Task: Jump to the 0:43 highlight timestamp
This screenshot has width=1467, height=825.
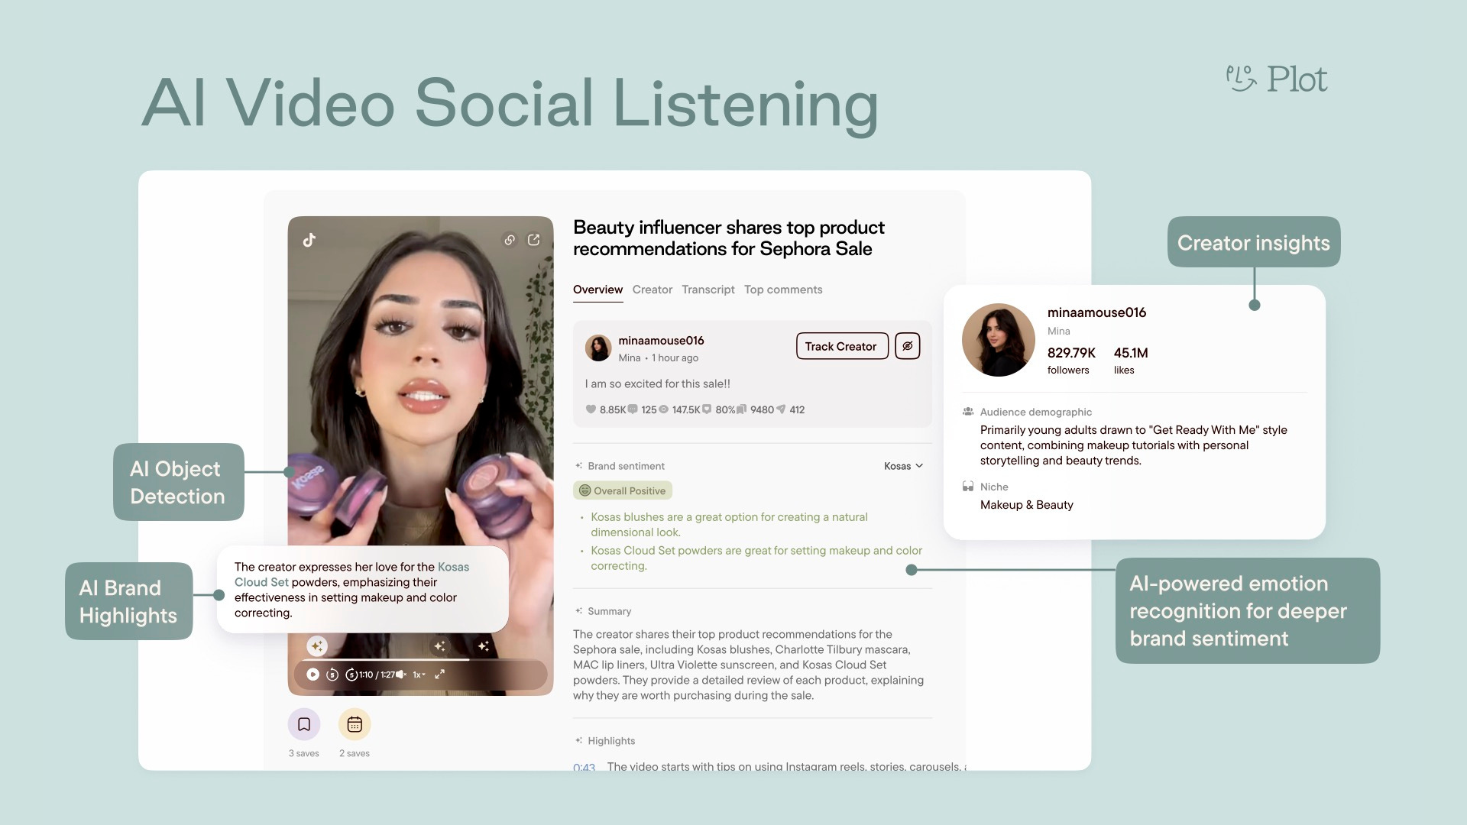Action: [x=584, y=766]
